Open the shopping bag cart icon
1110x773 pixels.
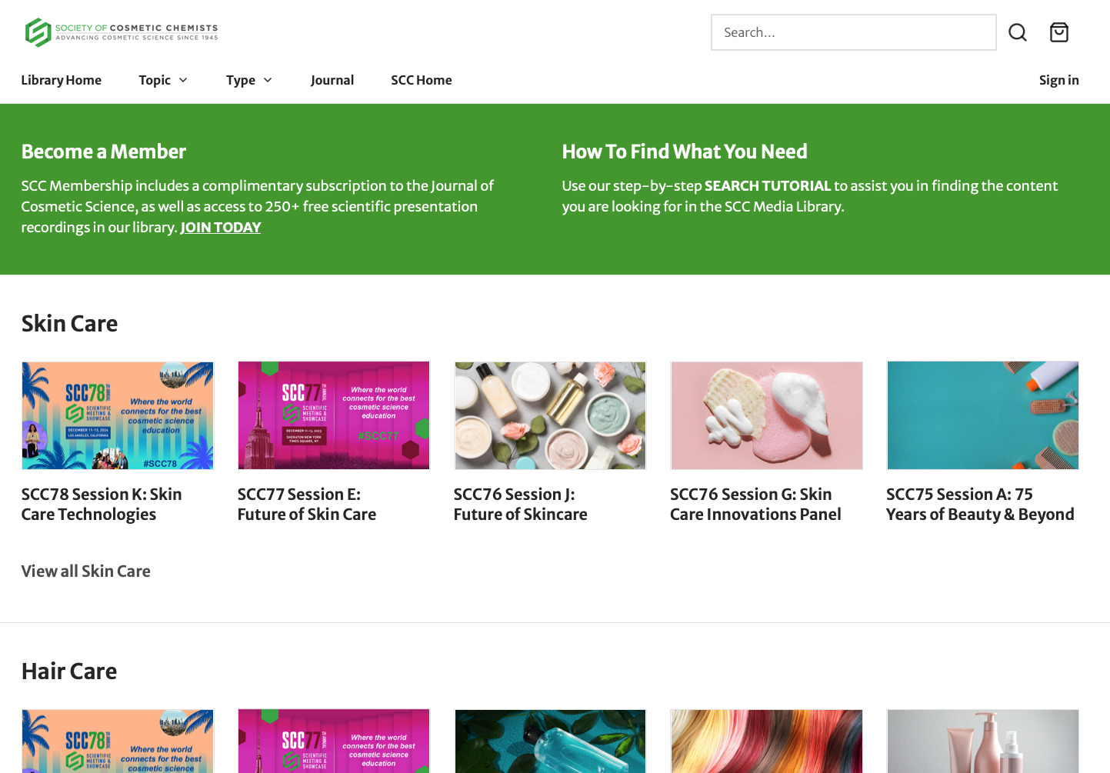(x=1059, y=32)
